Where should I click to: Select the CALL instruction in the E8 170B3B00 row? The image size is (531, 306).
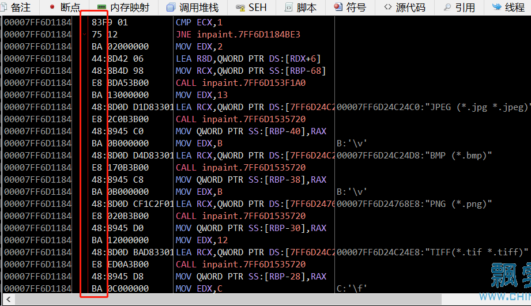coord(241,168)
